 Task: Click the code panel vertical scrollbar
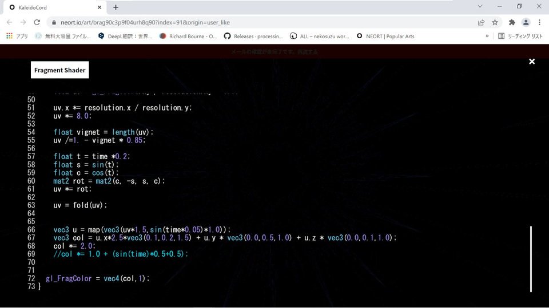tap(531, 259)
